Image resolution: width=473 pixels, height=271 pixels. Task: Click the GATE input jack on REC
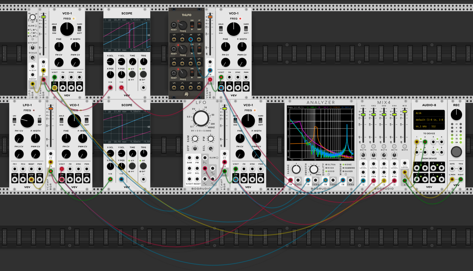[452, 168]
